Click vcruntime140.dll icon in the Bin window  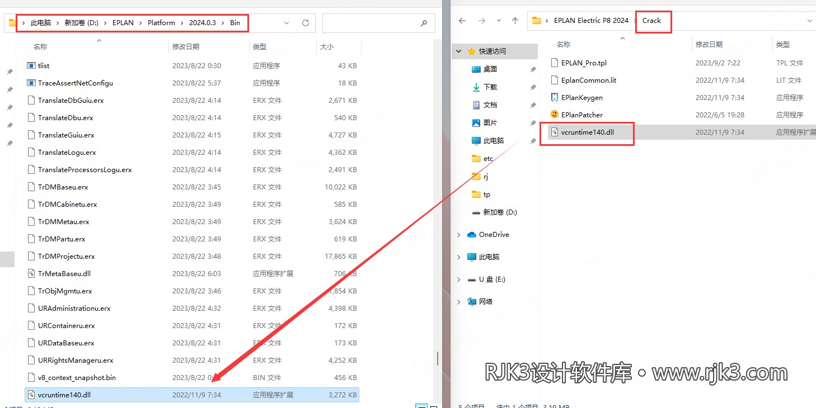tap(31, 395)
